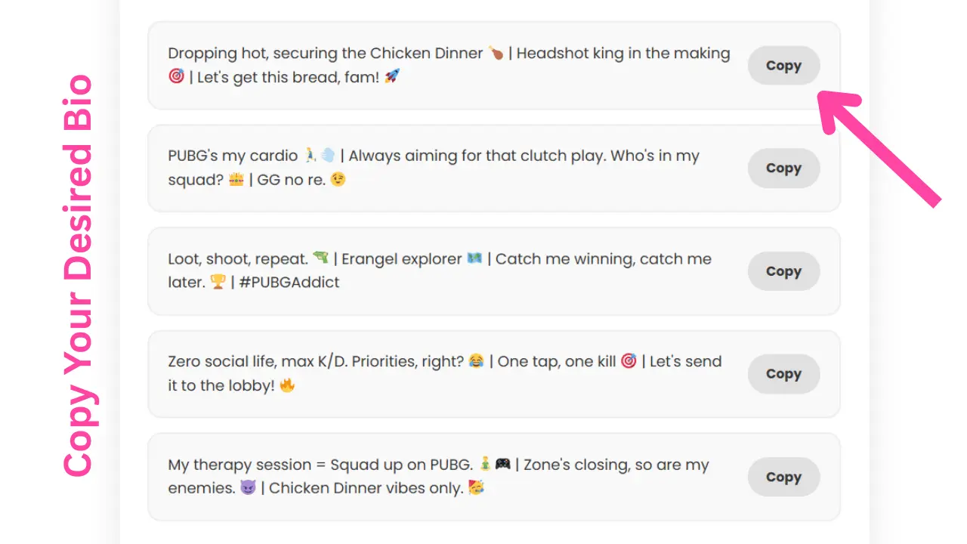Click the large pink arrow graphic
The height and width of the screenshot is (544, 967).
click(881, 147)
